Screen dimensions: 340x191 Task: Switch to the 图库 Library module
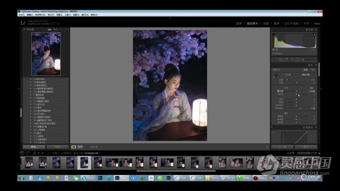239,24
